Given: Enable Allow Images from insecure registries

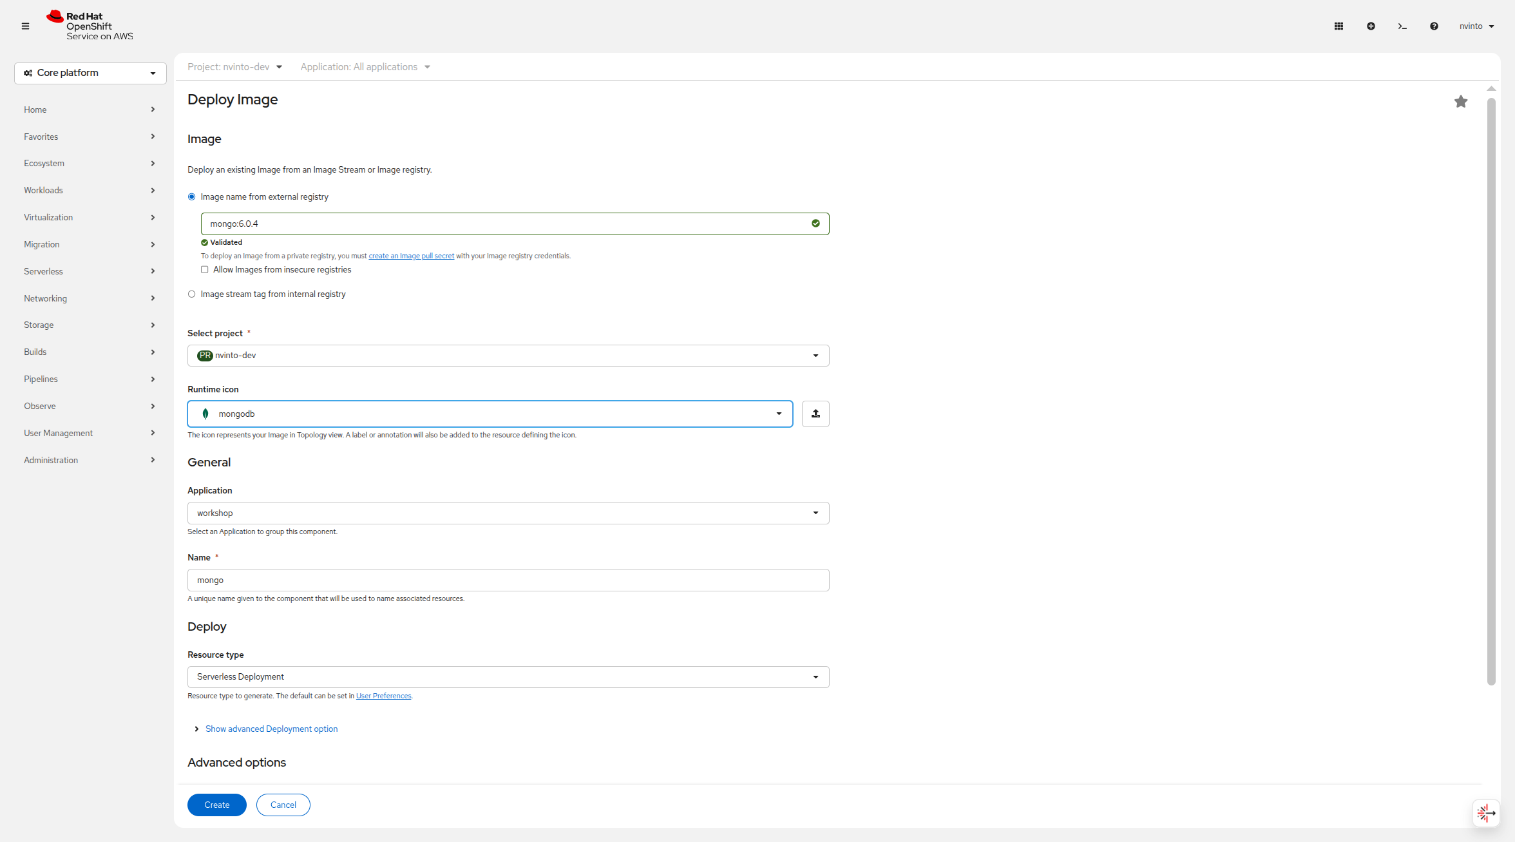Looking at the screenshot, I should [x=205, y=270].
